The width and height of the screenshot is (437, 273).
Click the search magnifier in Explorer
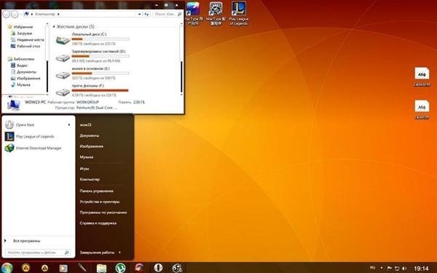179,14
